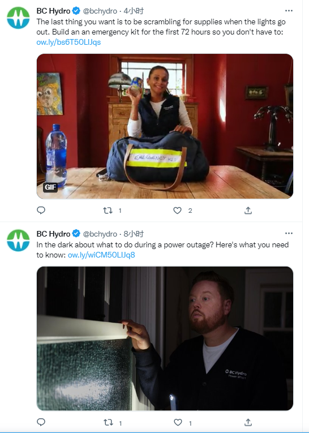The width and height of the screenshot is (309, 433).
Task: Visit @bchydro handle on first tweet
Action: click(x=100, y=11)
